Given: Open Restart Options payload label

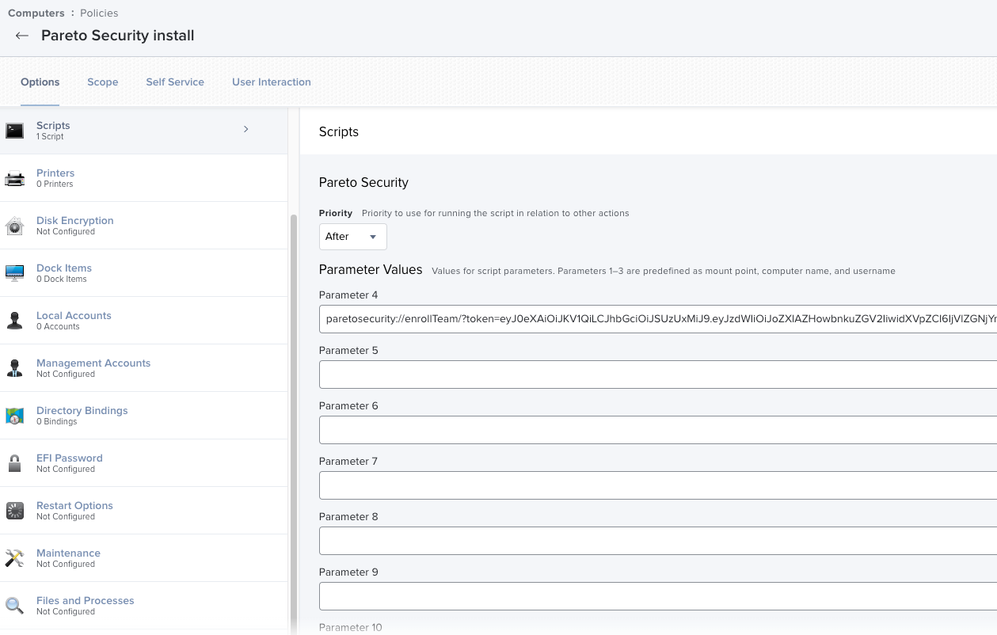Looking at the screenshot, I should tap(74, 506).
